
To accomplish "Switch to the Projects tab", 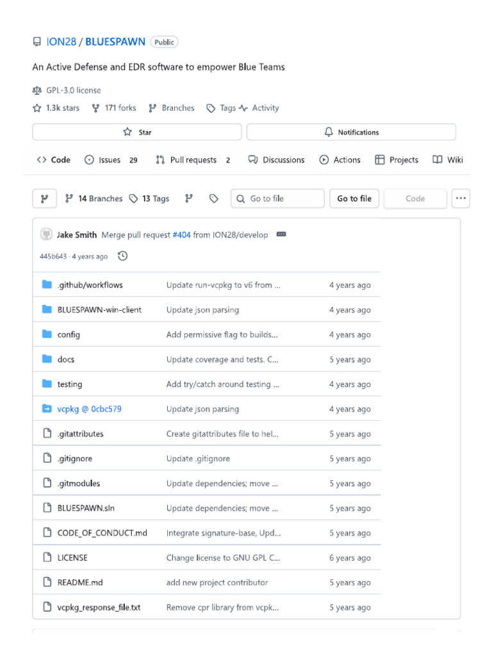I will point(397,160).
